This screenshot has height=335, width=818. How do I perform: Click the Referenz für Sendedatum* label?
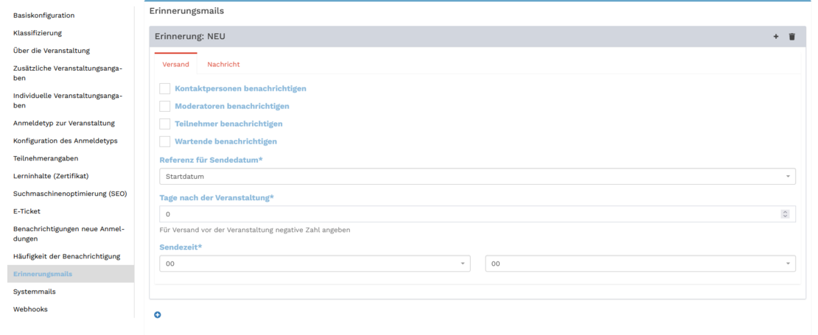click(211, 160)
